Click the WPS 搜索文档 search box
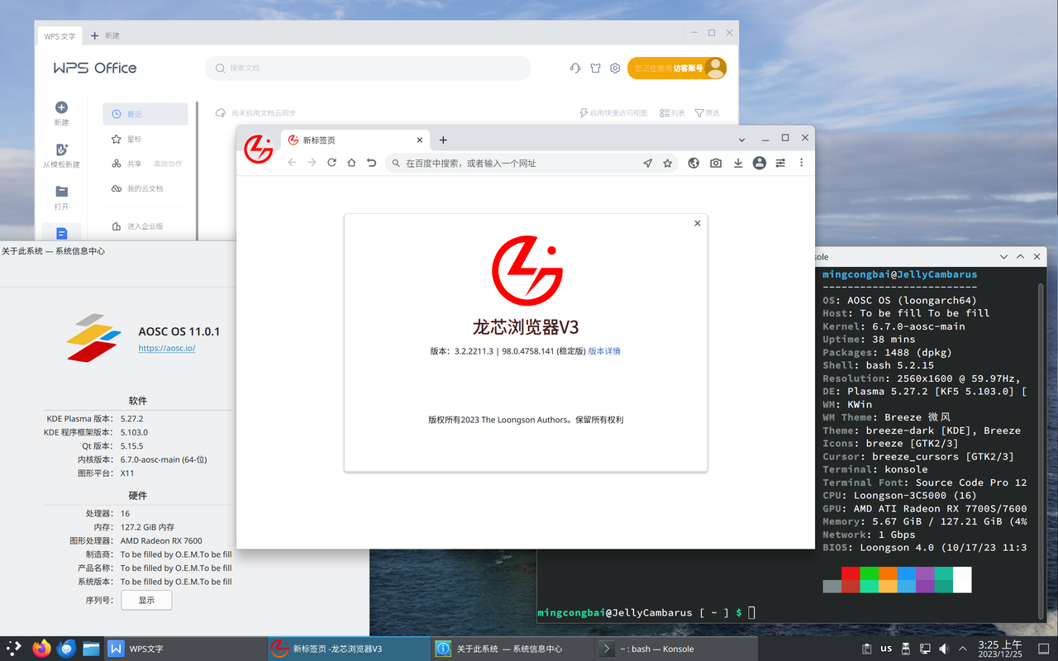The width and height of the screenshot is (1058, 661). [x=368, y=68]
